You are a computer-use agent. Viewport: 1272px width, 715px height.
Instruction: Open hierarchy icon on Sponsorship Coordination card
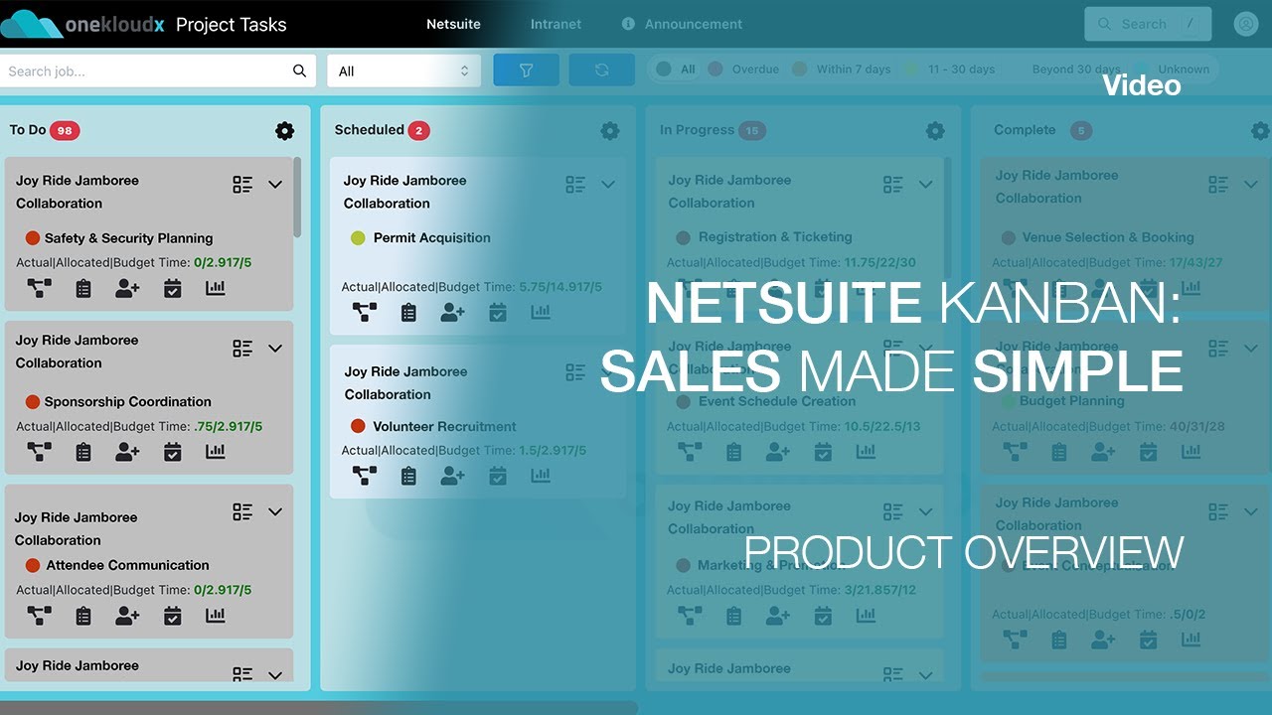tap(39, 452)
